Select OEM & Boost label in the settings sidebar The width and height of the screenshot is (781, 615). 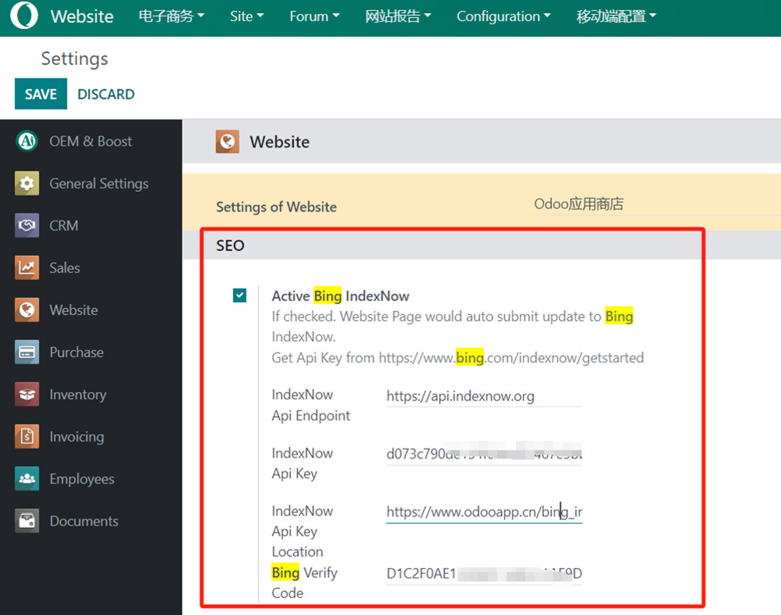[90, 141]
